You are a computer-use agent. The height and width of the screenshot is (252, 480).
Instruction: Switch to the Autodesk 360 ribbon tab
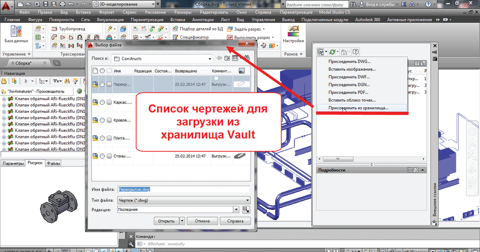(x=367, y=19)
